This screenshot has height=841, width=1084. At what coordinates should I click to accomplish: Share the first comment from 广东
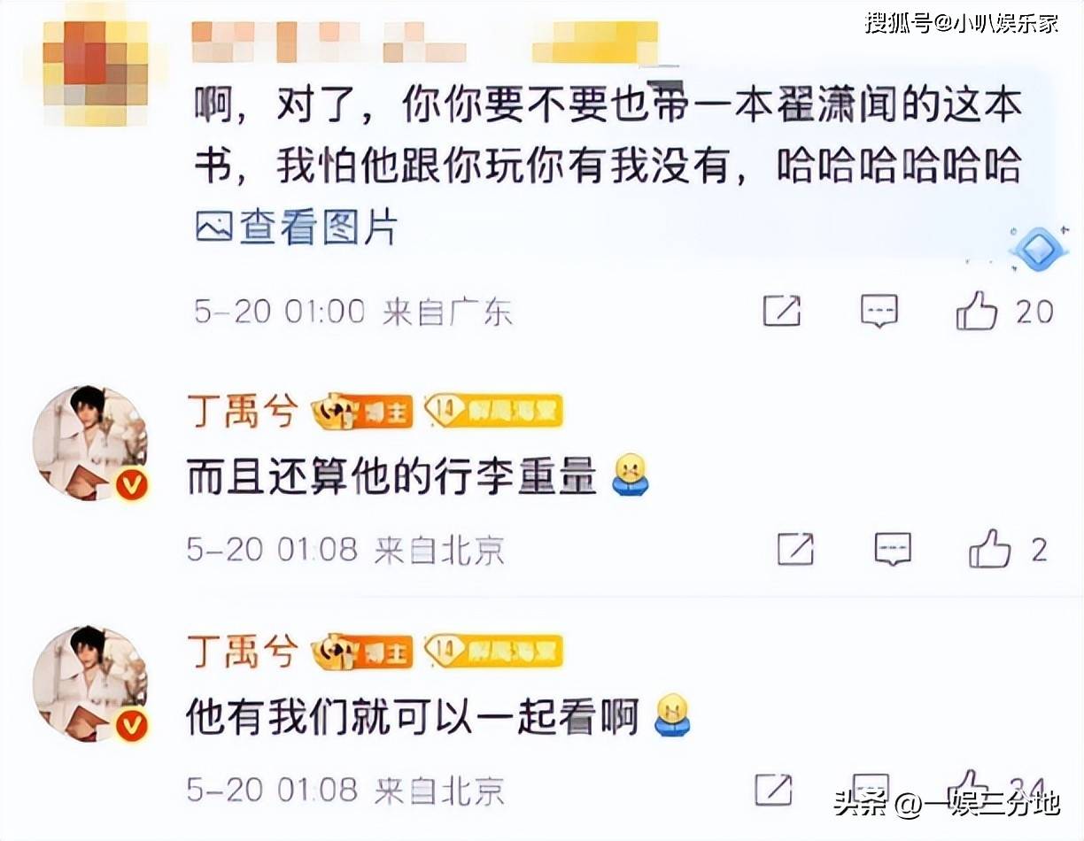coord(782,312)
